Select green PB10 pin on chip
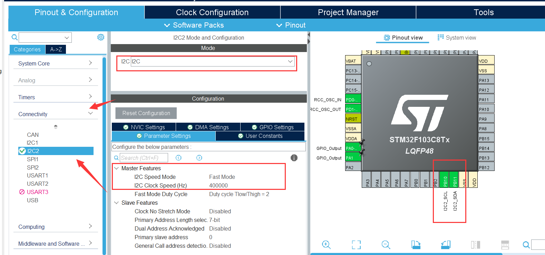The width and height of the screenshot is (545, 255). [x=445, y=180]
